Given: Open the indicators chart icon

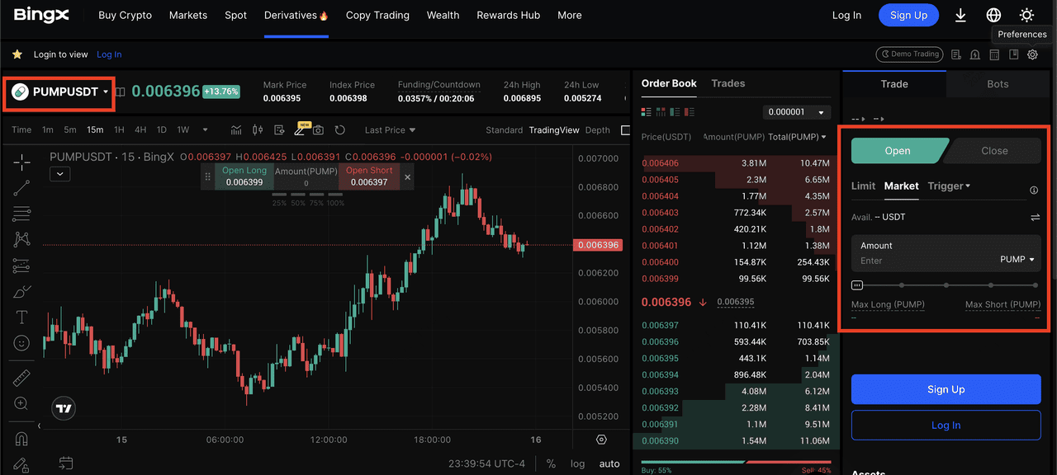Looking at the screenshot, I should (x=237, y=129).
